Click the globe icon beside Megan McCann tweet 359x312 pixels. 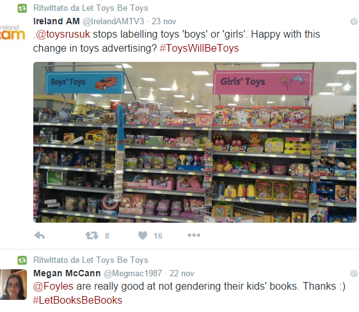point(354,274)
